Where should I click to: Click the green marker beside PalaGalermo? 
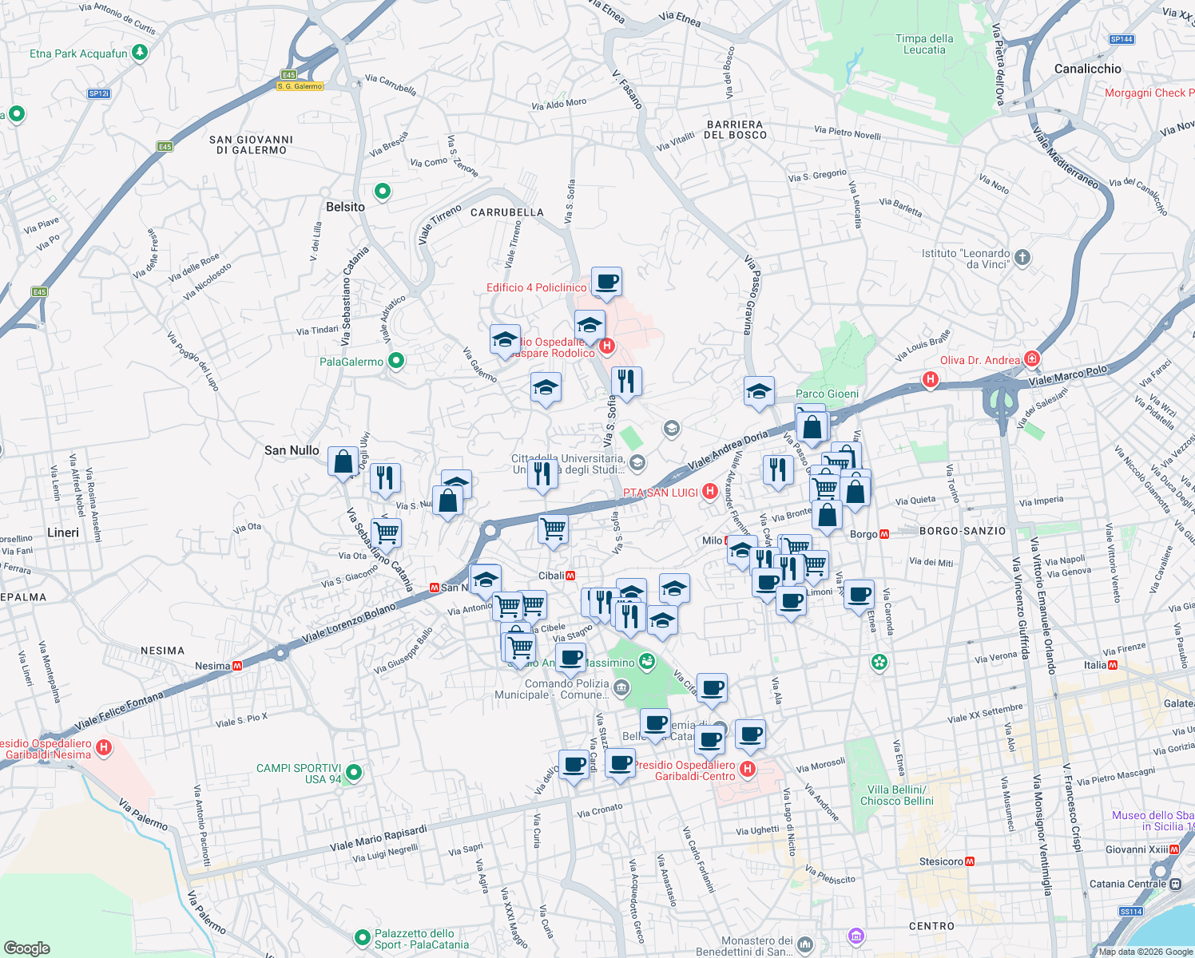(x=395, y=361)
